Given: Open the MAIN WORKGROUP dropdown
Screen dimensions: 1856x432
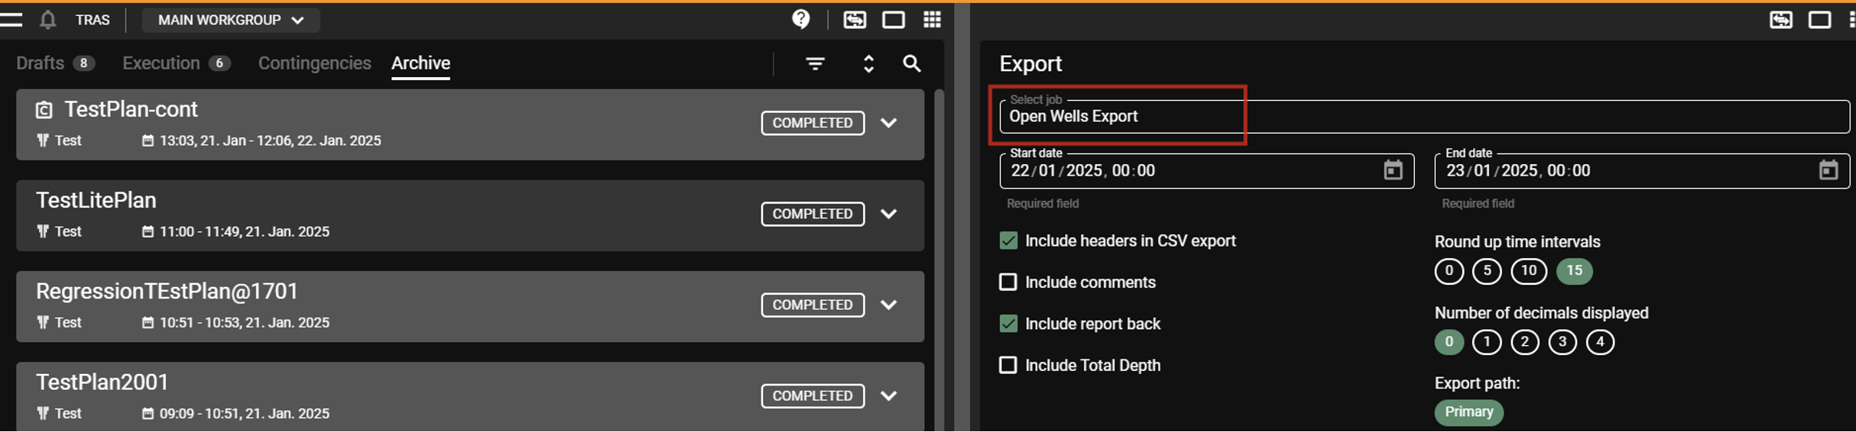Looking at the screenshot, I should click(x=230, y=20).
